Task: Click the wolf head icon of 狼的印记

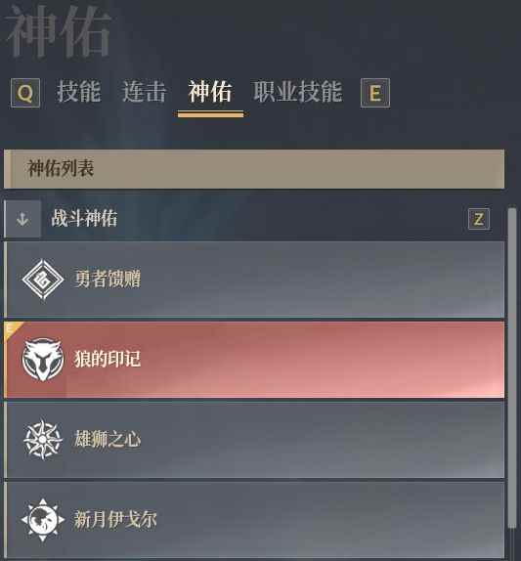Action: (43, 360)
